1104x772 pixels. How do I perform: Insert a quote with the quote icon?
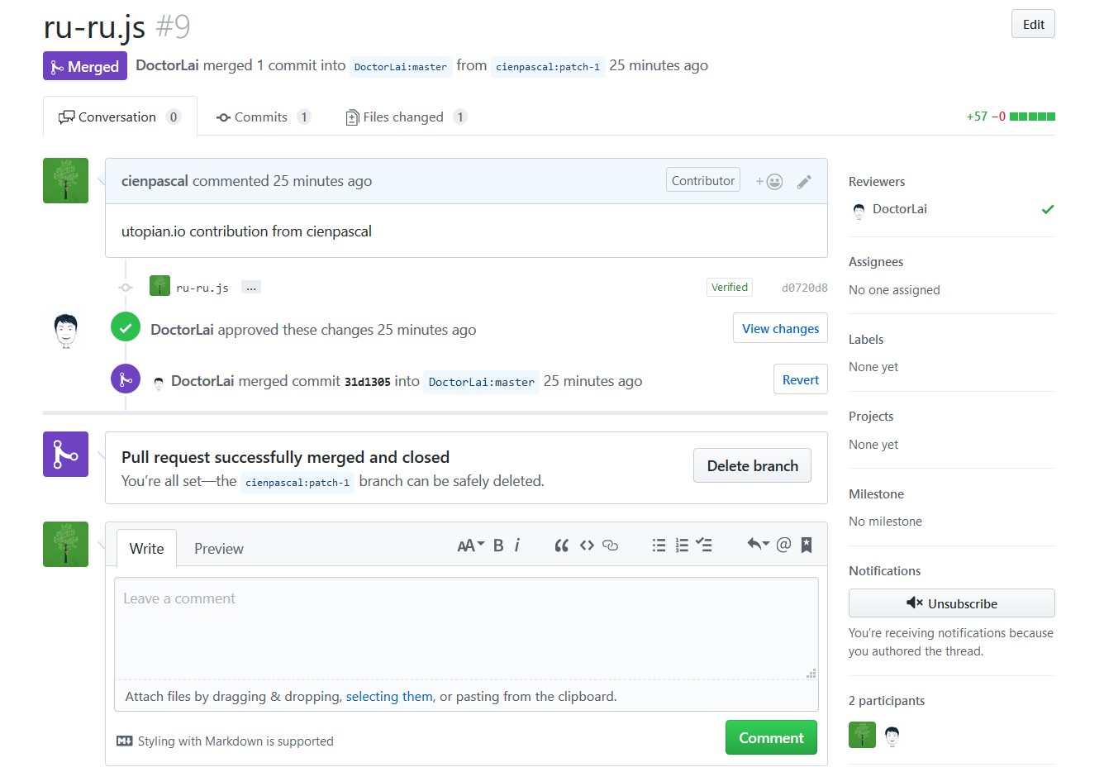[562, 545]
